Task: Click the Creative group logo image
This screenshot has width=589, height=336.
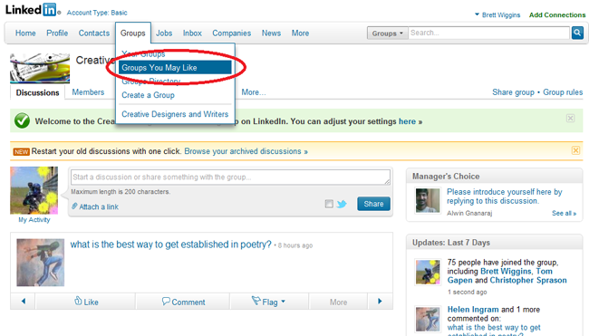Action: point(40,68)
